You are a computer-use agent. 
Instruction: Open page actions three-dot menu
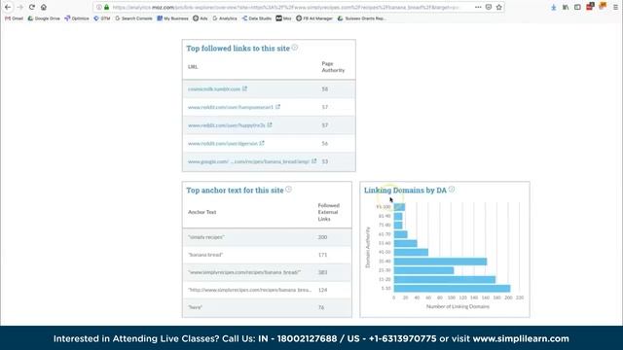pyautogui.click(x=478, y=7)
